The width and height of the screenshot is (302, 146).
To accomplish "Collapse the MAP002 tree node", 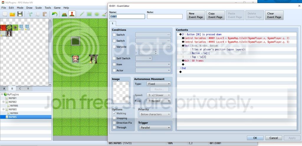I will tap(4, 102).
